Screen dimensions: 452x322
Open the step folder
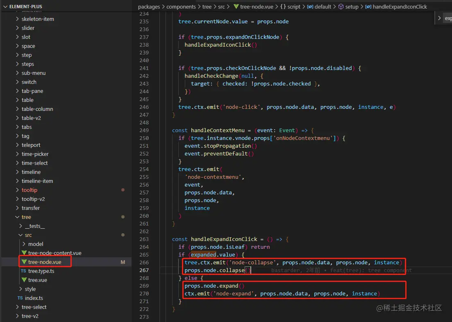point(27,55)
